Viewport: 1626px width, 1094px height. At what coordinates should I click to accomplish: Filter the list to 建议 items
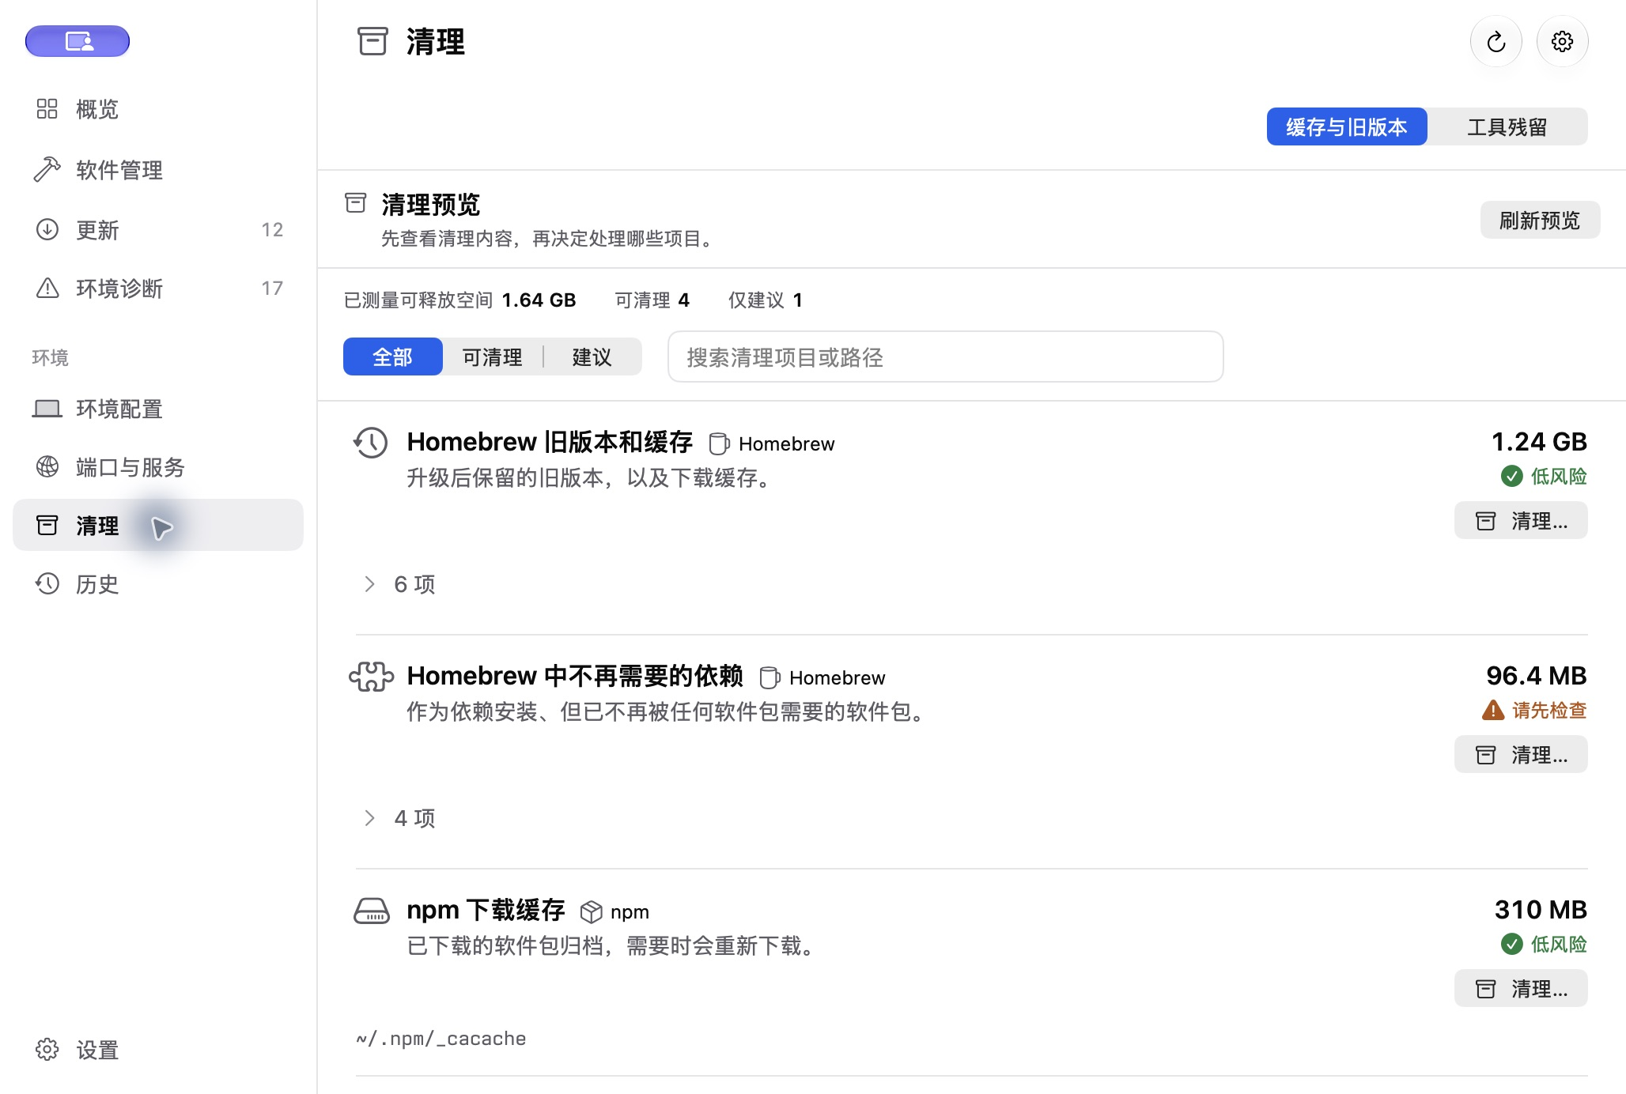pos(592,357)
